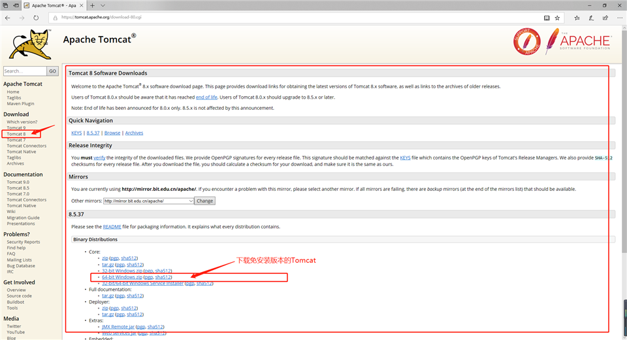Expand the Other mirrors dropdown
Viewport: 627px width, 340px height.
click(148, 201)
